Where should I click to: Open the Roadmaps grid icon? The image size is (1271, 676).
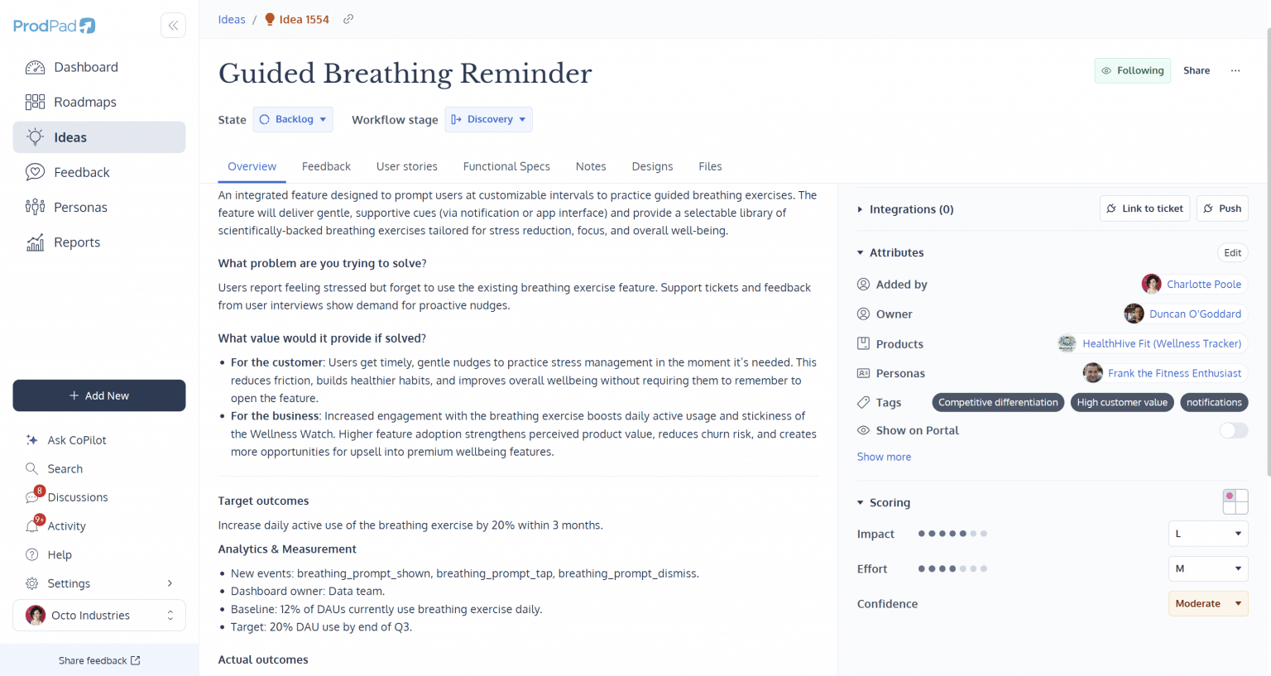(35, 102)
